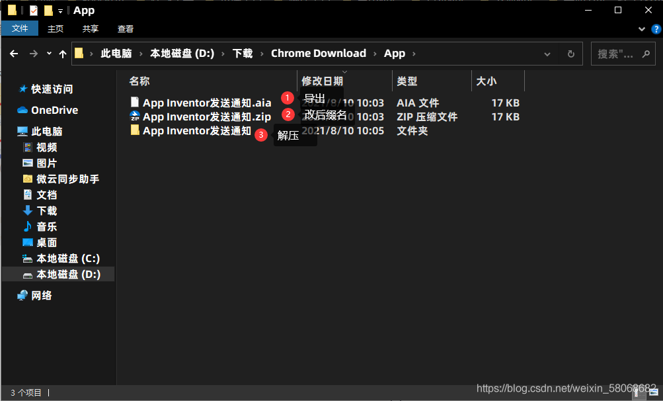Click Chrome Download in the breadcrumb

tap(319, 54)
